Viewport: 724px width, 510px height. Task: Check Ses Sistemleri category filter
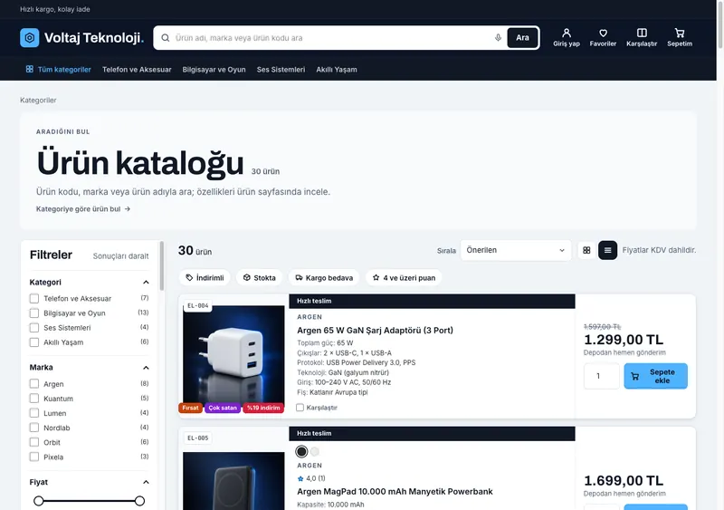point(34,327)
